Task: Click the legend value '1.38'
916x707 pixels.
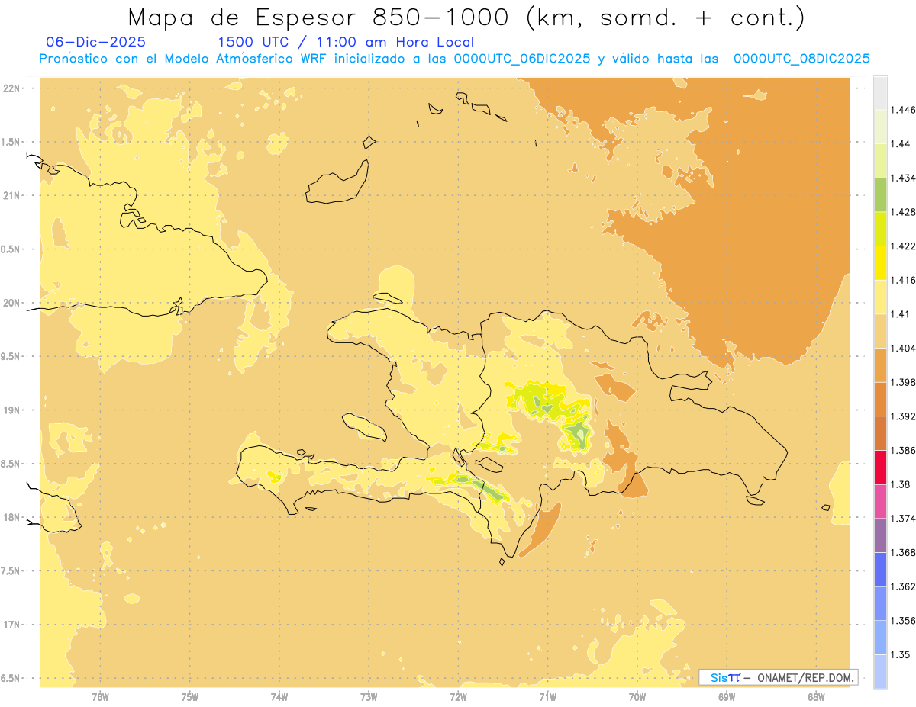Action: [x=901, y=484]
